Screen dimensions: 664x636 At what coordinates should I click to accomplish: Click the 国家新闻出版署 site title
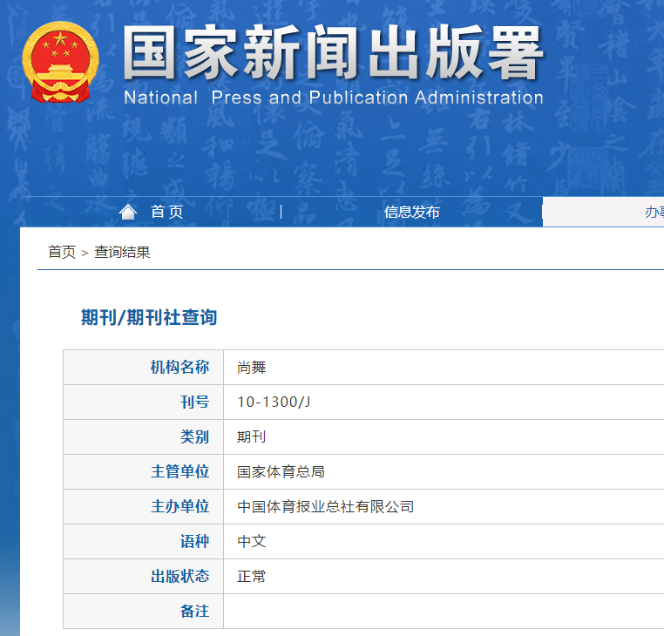[x=333, y=54]
